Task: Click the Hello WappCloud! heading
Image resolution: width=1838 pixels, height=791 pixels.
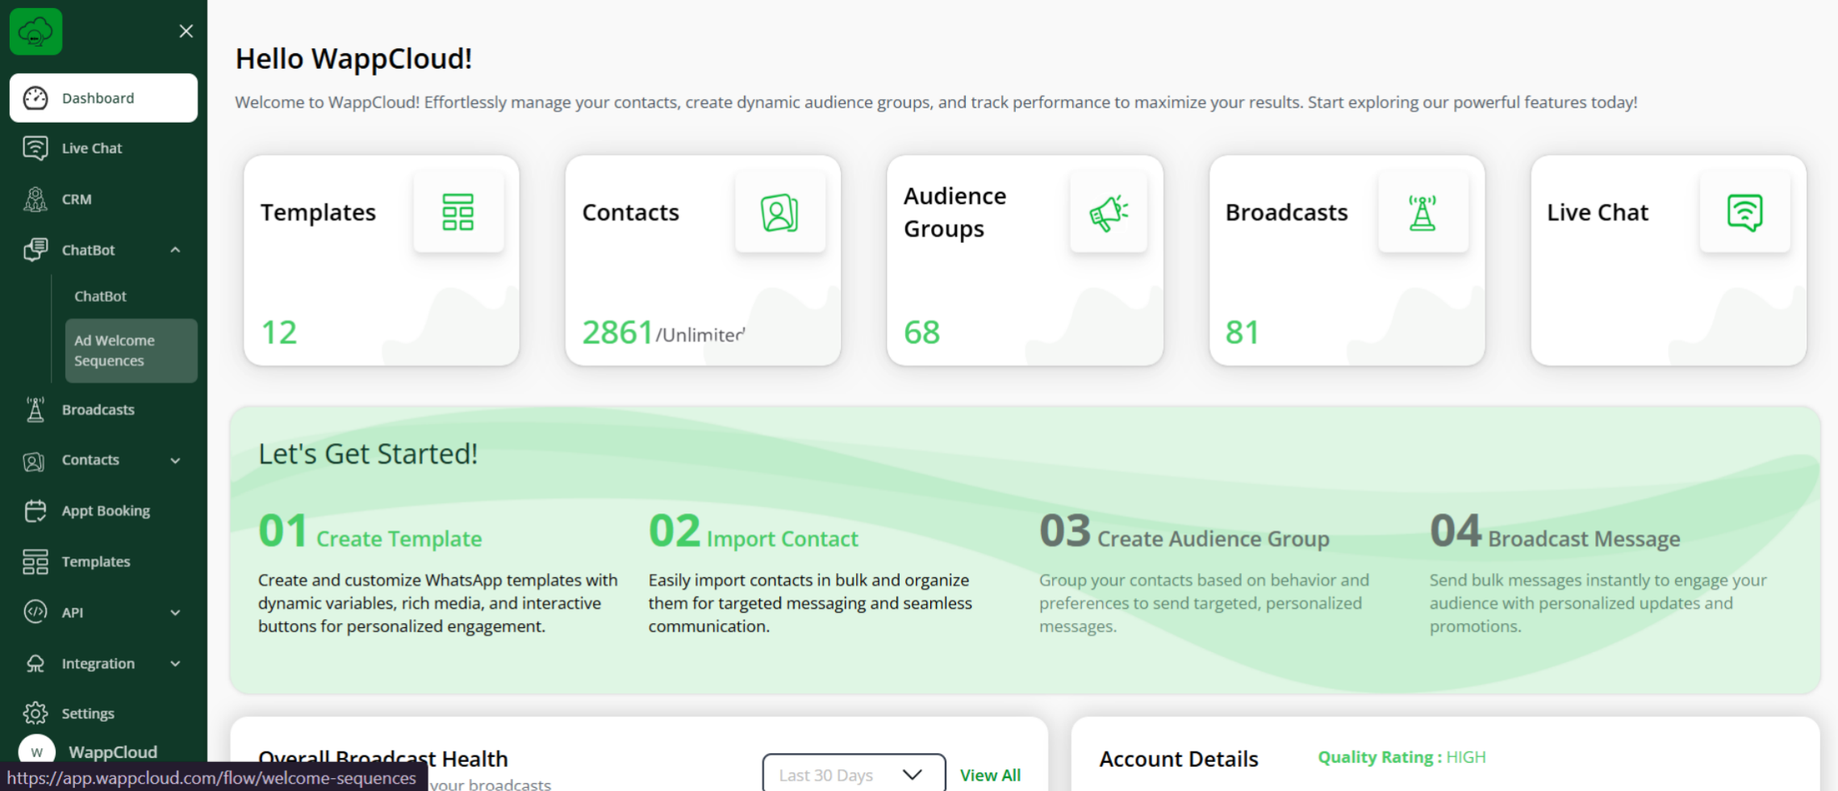Action: pyautogui.click(x=353, y=59)
